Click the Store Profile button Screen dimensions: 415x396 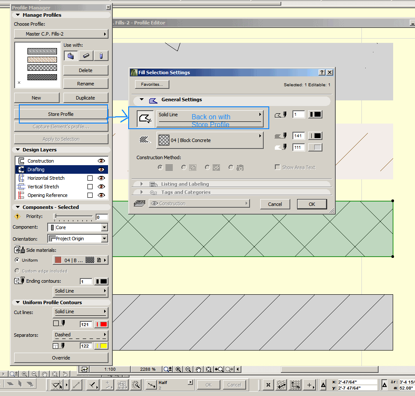61,114
